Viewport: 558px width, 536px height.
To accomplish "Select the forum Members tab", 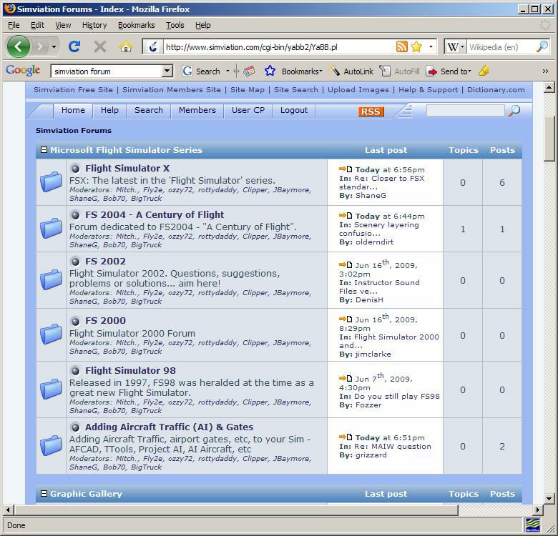I will 197,111.
